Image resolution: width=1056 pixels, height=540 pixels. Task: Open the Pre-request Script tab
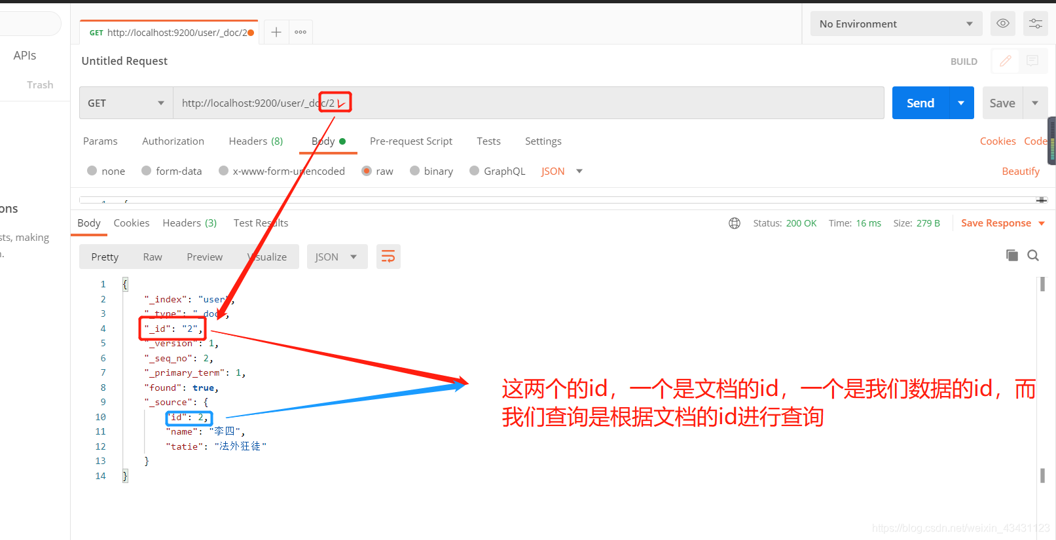coord(411,141)
